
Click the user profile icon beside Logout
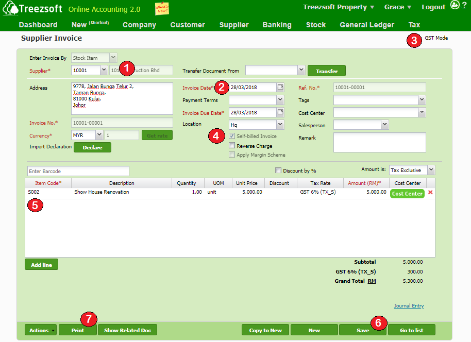tap(455, 5)
